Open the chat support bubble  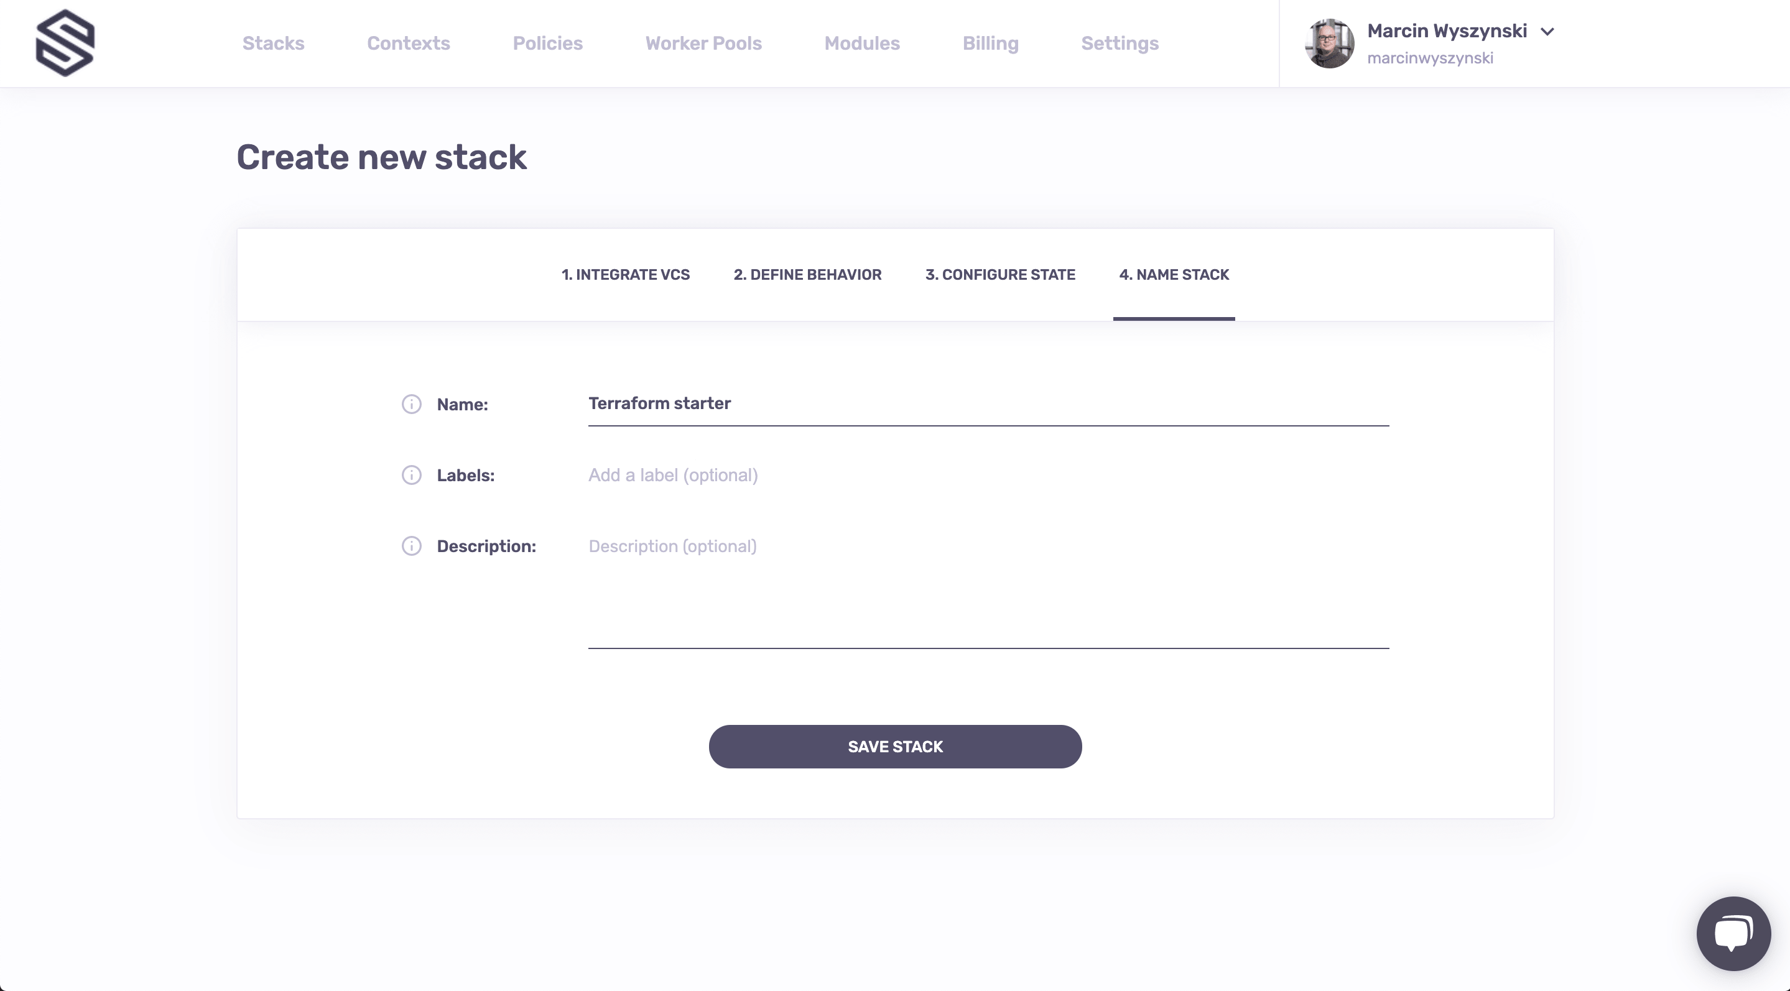1733,933
